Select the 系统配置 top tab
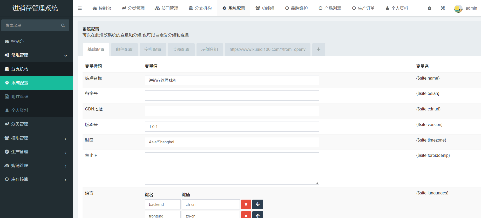Viewport: 481px width, 218px height. pyautogui.click(x=233, y=8)
